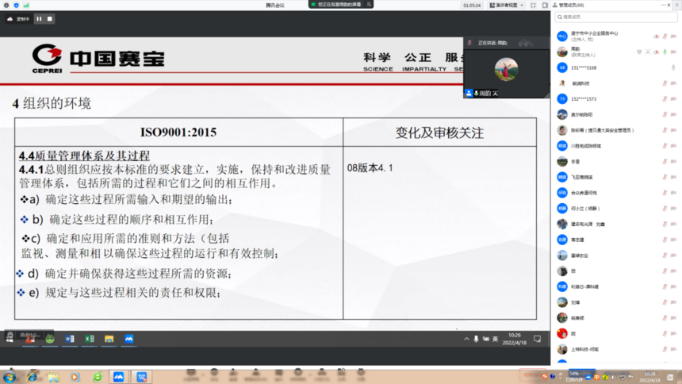
Task: Open File Explorer in shared screen taskbar
Action: (109, 339)
